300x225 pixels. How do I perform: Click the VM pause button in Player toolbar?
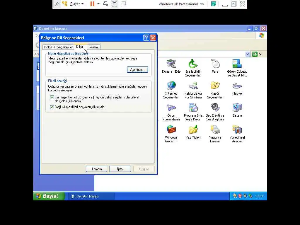coord(92,4)
